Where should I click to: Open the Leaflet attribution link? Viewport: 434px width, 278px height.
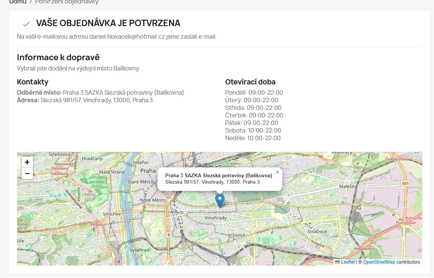pos(348,262)
